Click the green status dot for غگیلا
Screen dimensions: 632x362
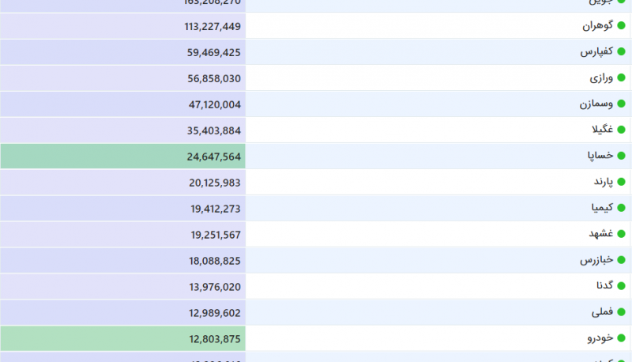[621, 130]
